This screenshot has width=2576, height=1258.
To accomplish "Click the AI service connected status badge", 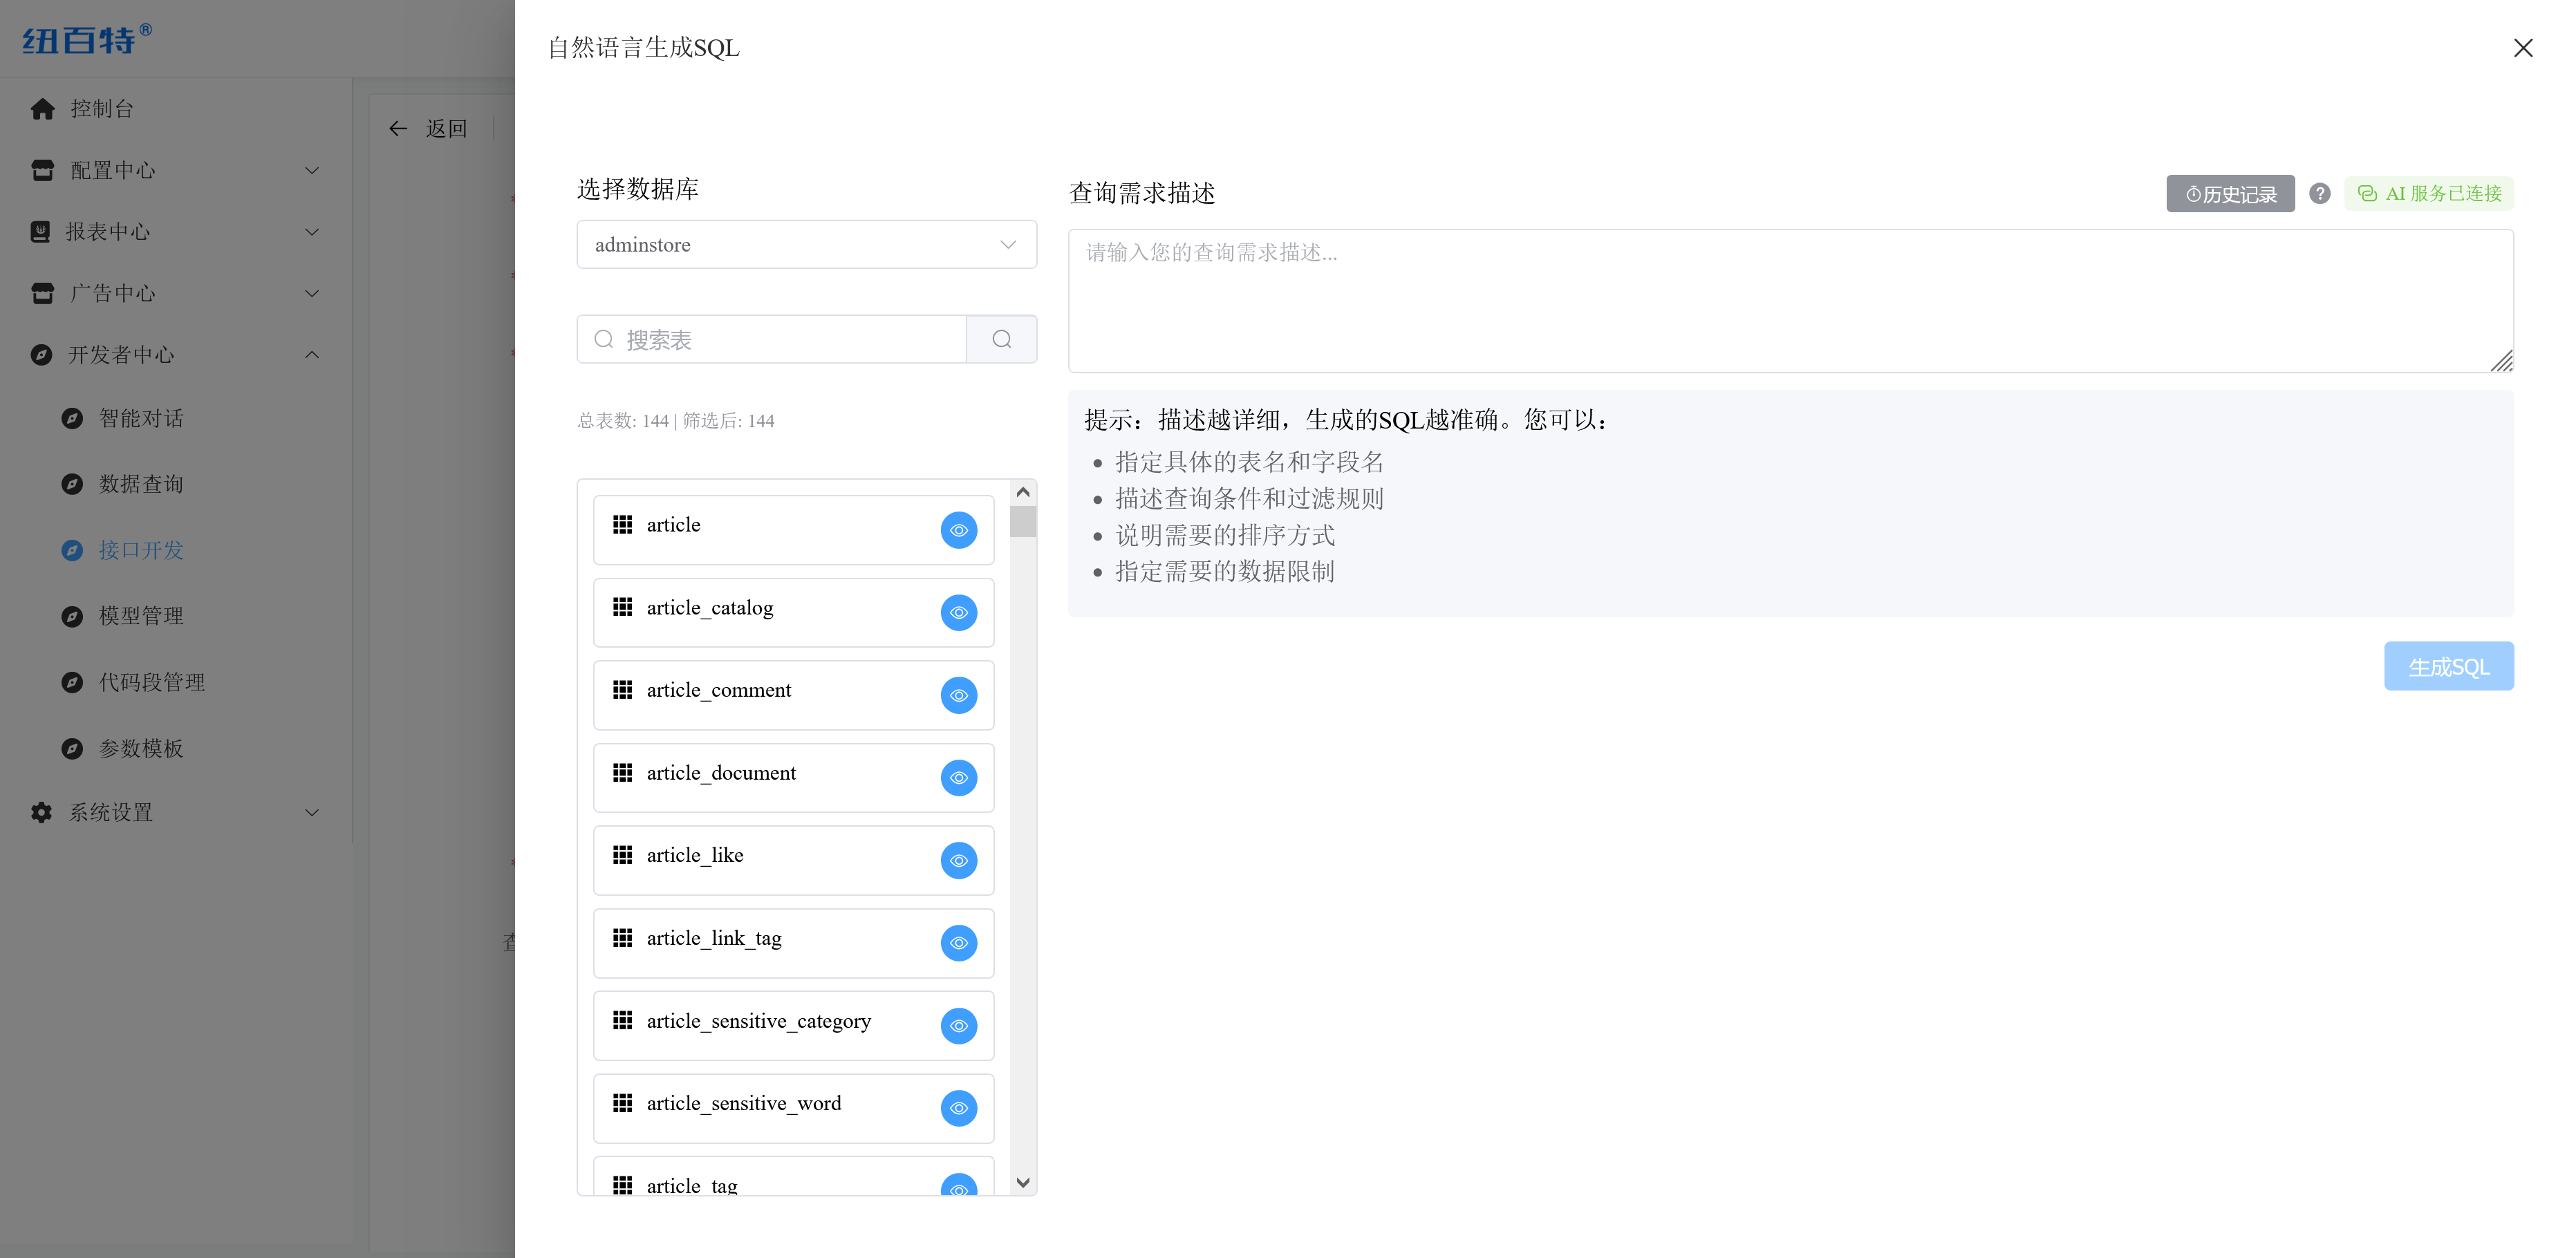I will click(2429, 193).
